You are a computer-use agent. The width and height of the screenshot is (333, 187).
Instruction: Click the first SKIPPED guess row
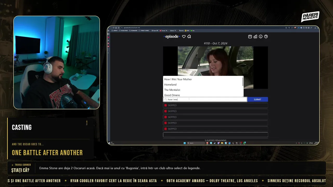coord(215,105)
